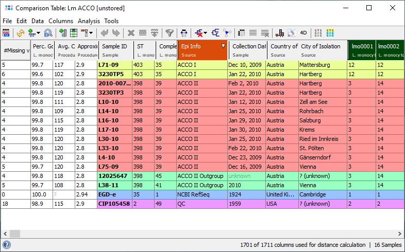This screenshot has width=405, height=252.
Task: Click the add samples green-plus icon
Action: [x=31, y=33]
